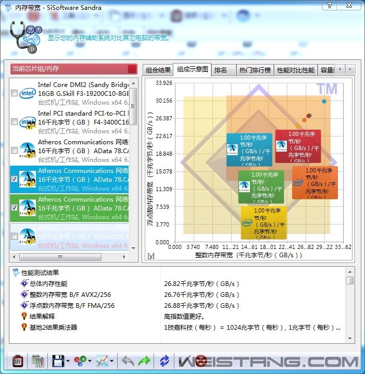
Task: Click the red engine options icon
Action: point(17,360)
